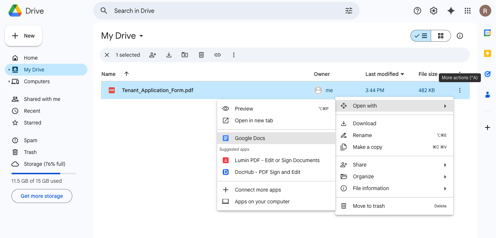Expand My Drive tree arrow in sidebar

point(9,70)
